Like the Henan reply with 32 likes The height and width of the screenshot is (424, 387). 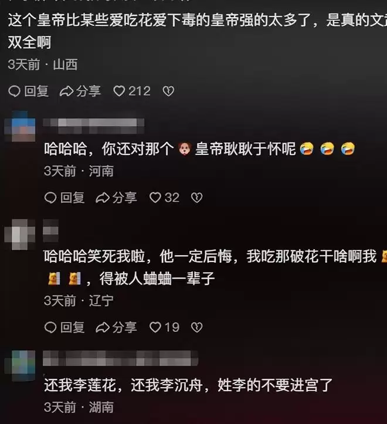164,198
